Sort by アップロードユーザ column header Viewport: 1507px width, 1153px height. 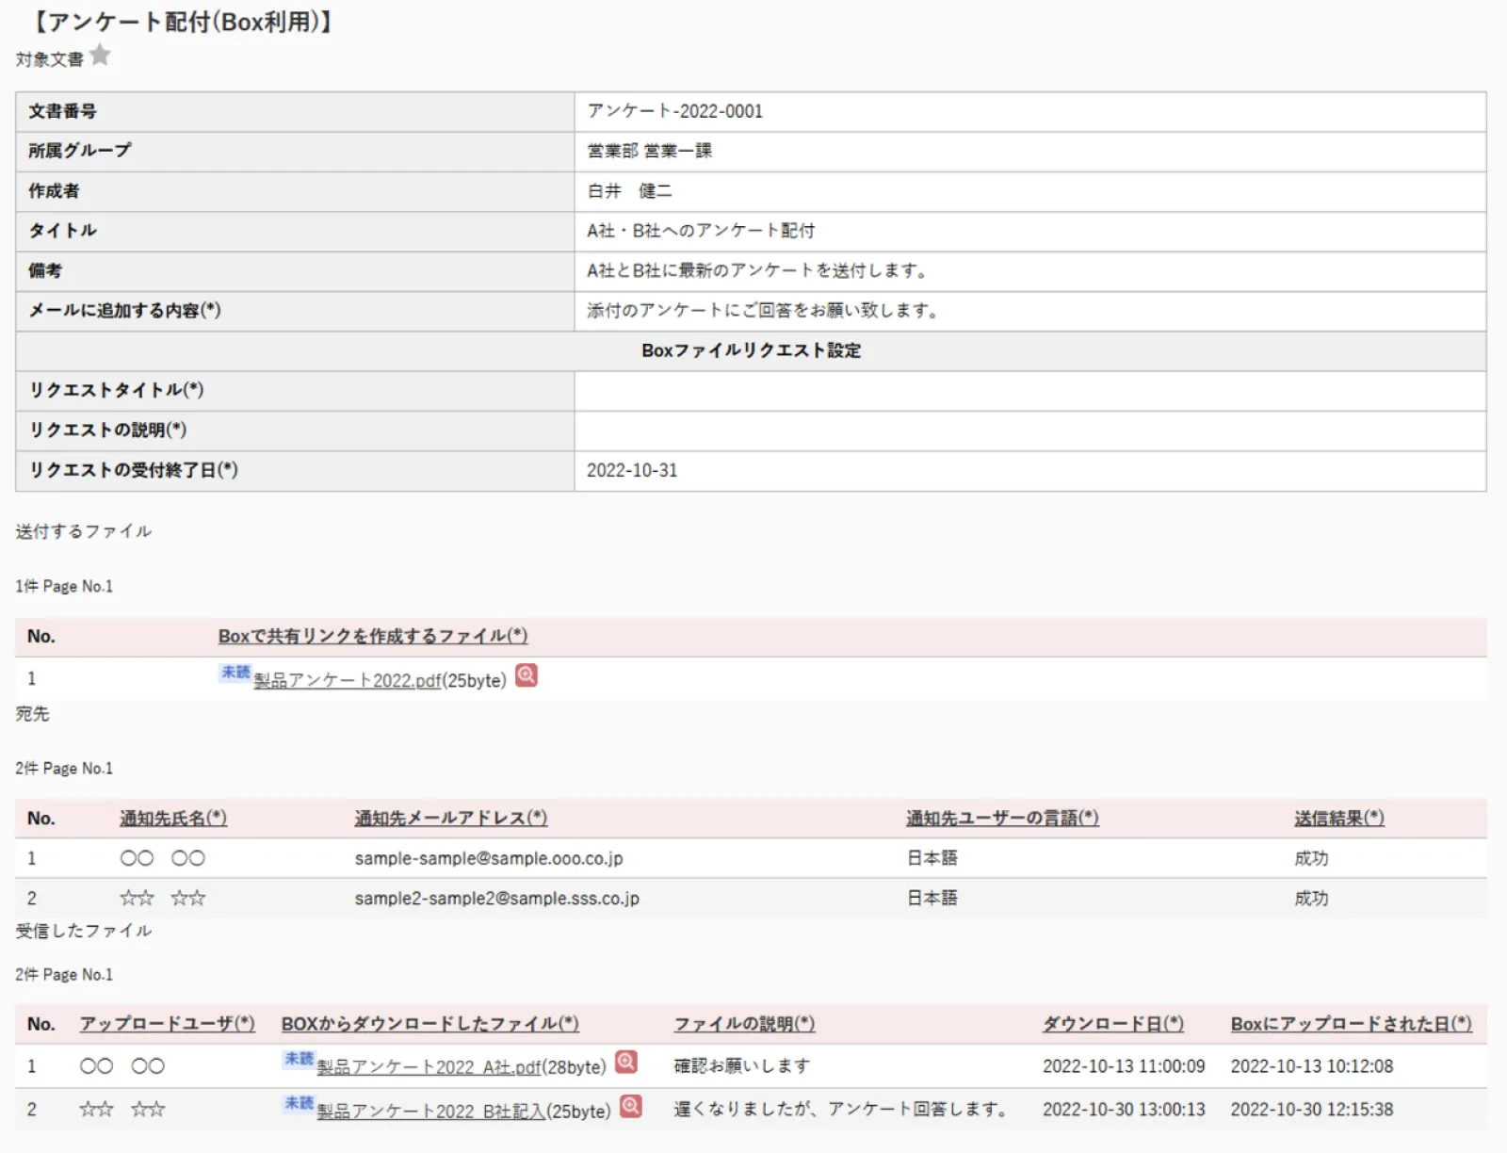[x=168, y=1024]
